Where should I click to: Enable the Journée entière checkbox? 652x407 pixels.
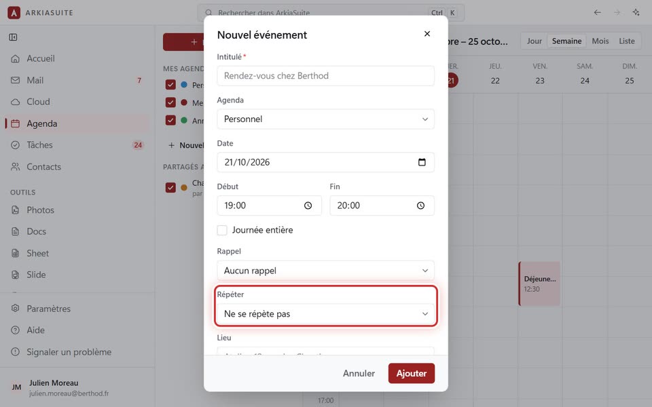click(x=222, y=230)
